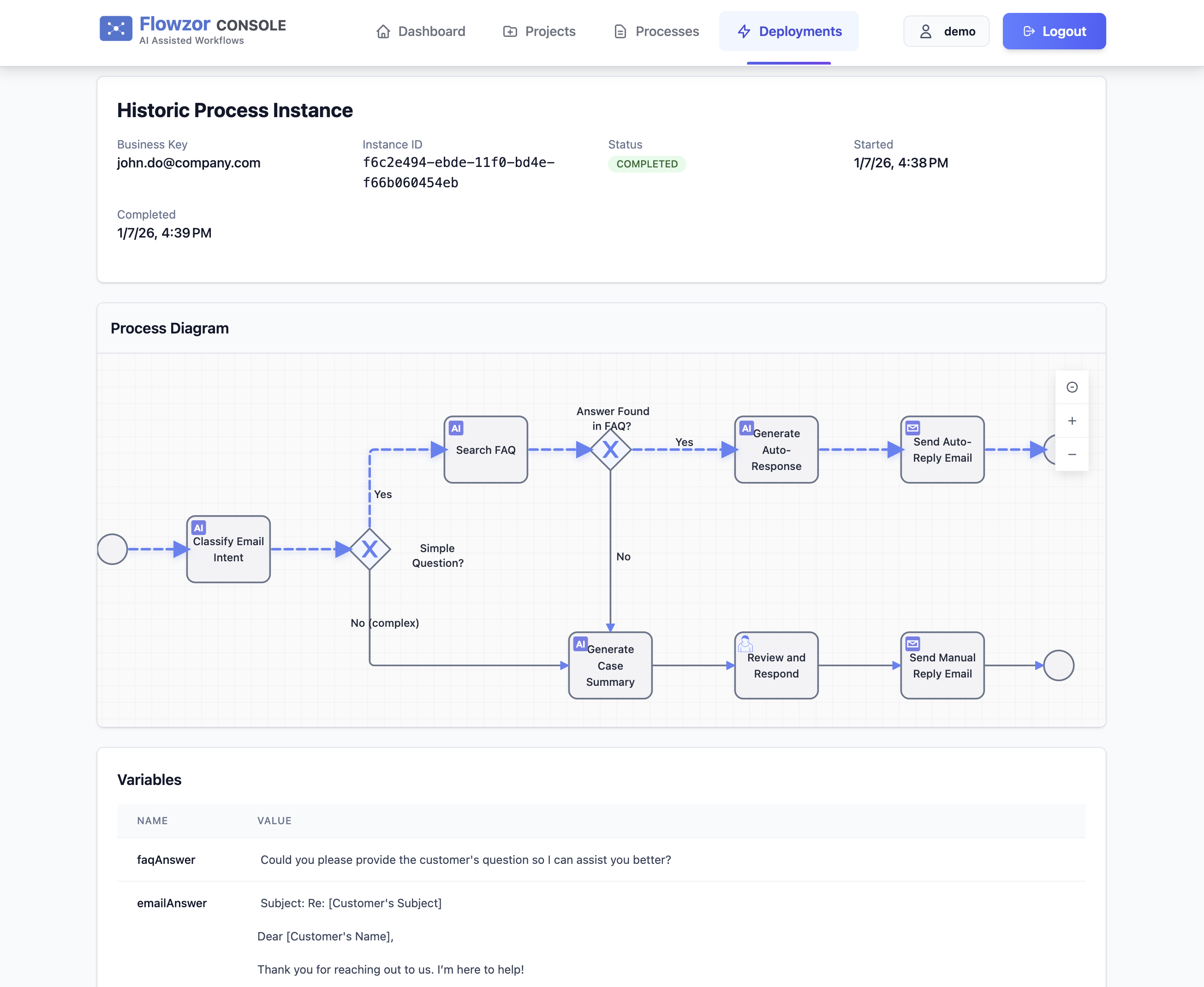Click the user icon next to demo
Image resolution: width=1204 pixels, height=987 pixels.
click(926, 31)
